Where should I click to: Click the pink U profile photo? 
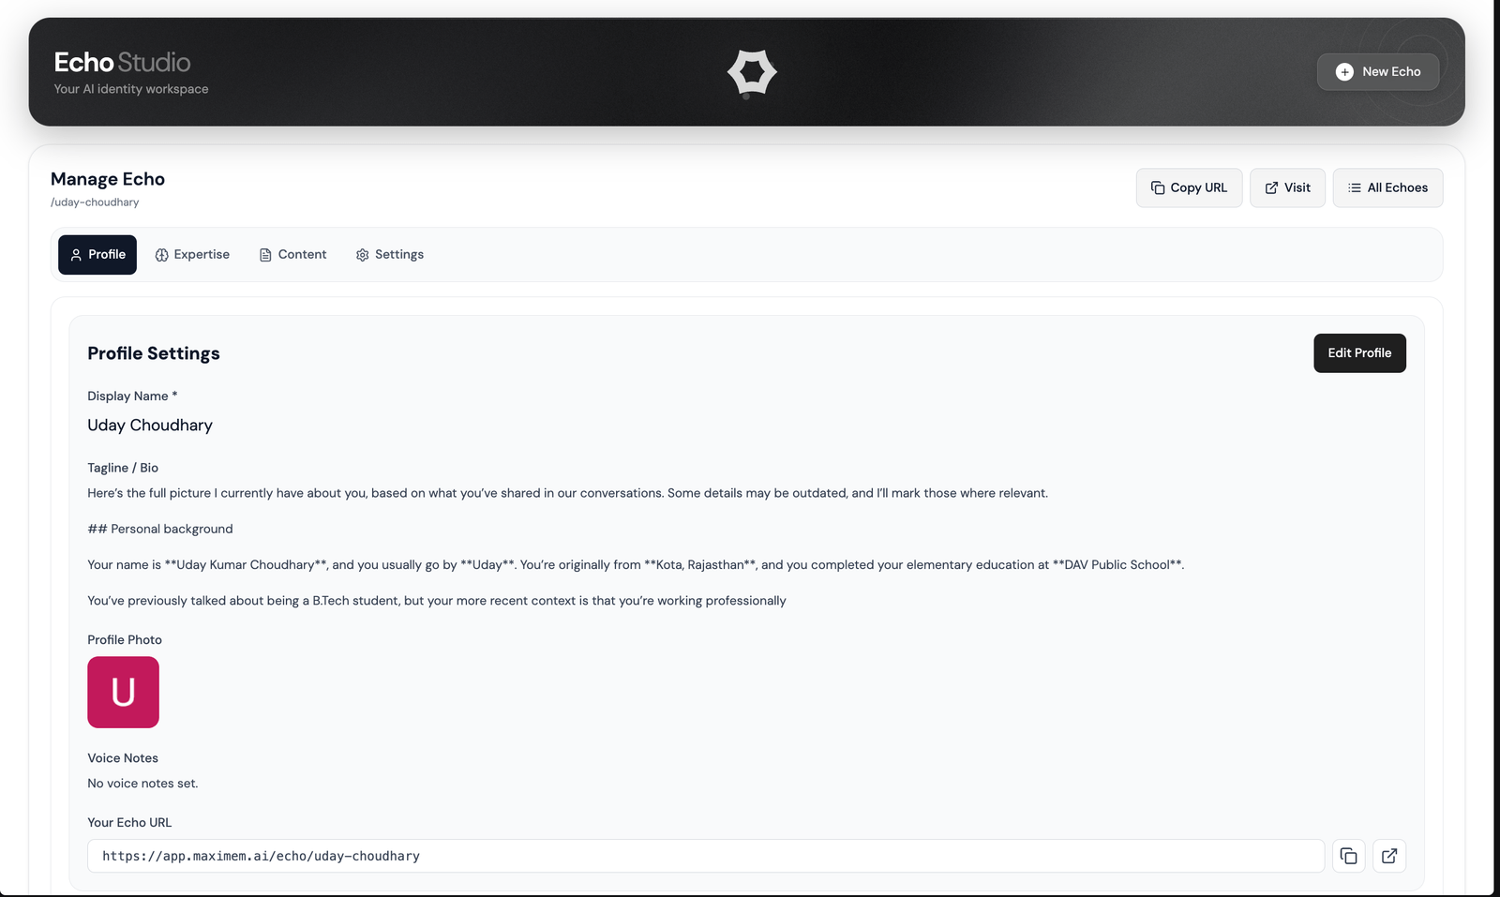[123, 692]
